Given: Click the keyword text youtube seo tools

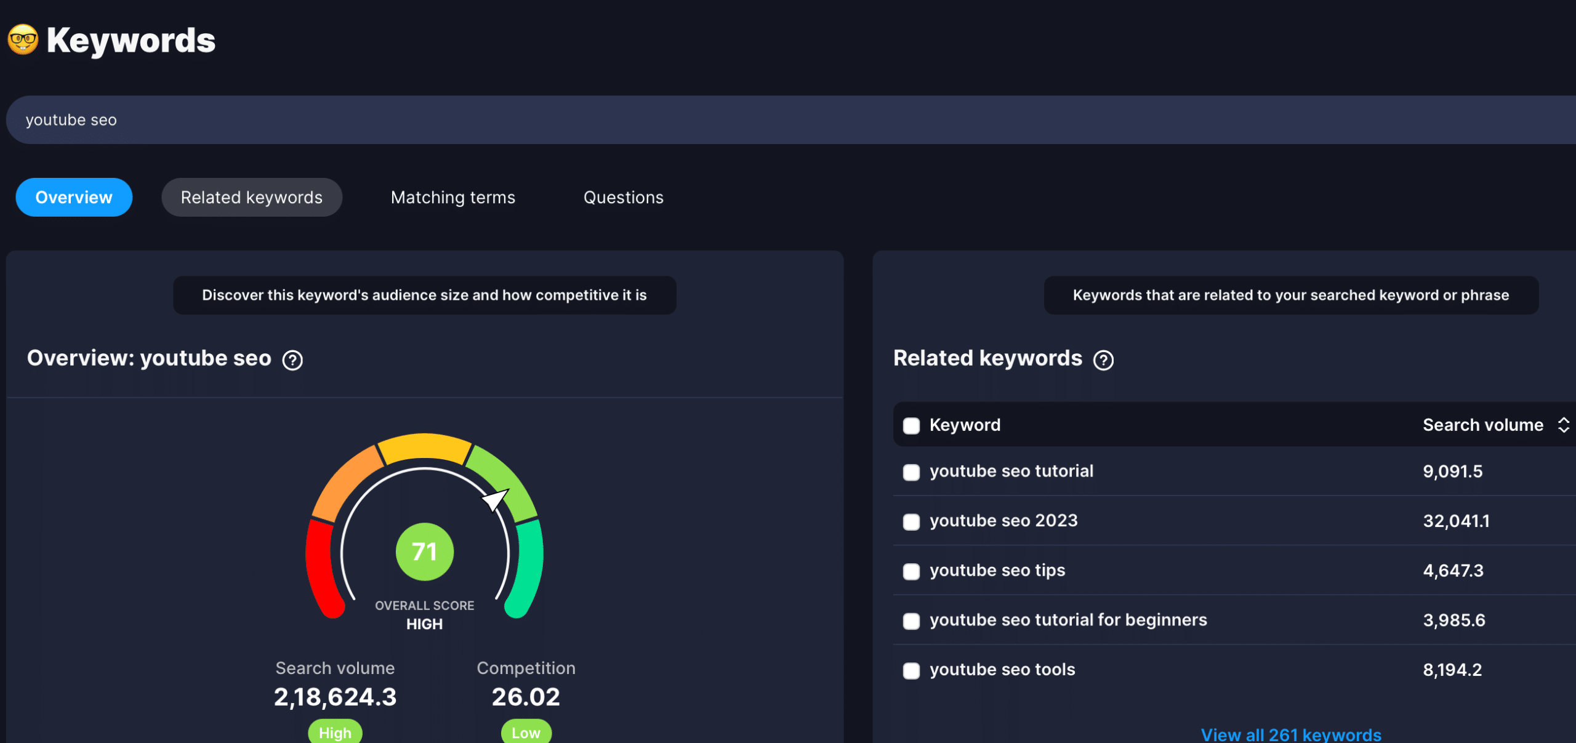Looking at the screenshot, I should click(x=1002, y=669).
